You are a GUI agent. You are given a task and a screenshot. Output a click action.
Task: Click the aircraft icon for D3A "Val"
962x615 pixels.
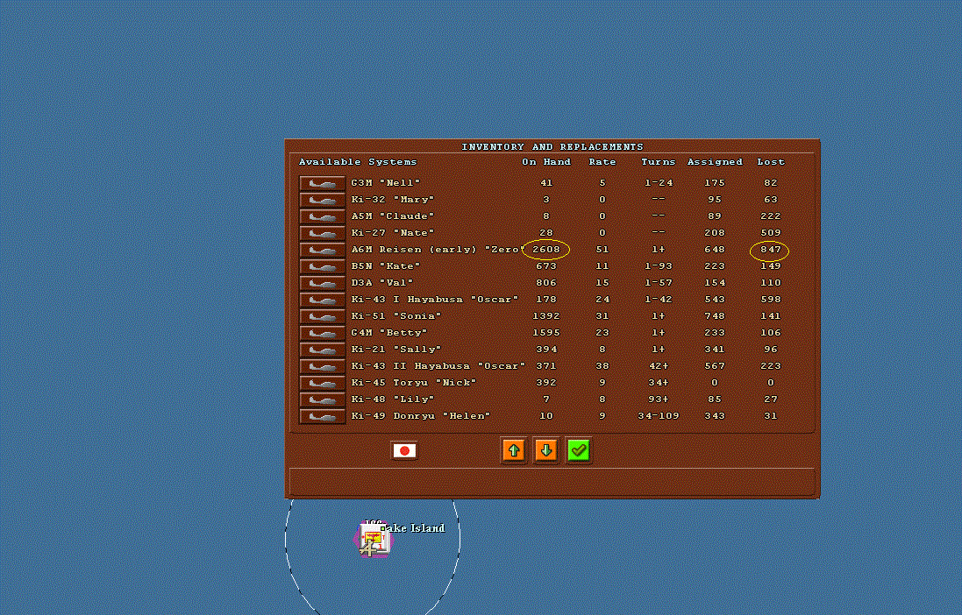322,283
